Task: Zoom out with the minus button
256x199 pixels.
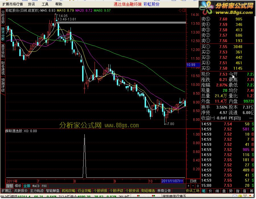Action: point(193,186)
